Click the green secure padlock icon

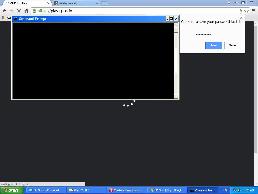click(x=34, y=11)
